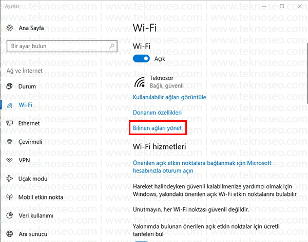Click the Uçak modu airplane icon
The width and height of the screenshot is (308, 242).
point(9,179)
